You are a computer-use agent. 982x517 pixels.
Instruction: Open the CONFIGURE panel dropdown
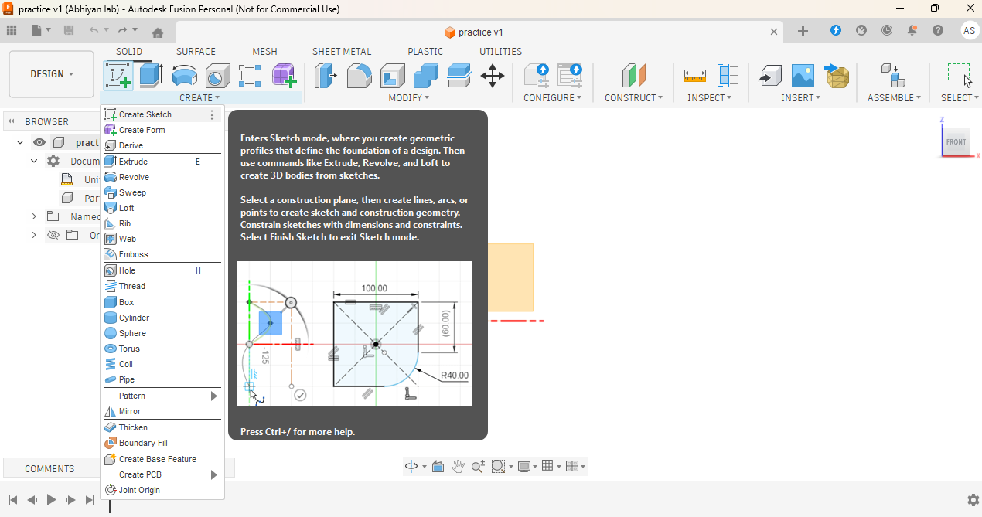pyautogui.click(x=553, y=98)
